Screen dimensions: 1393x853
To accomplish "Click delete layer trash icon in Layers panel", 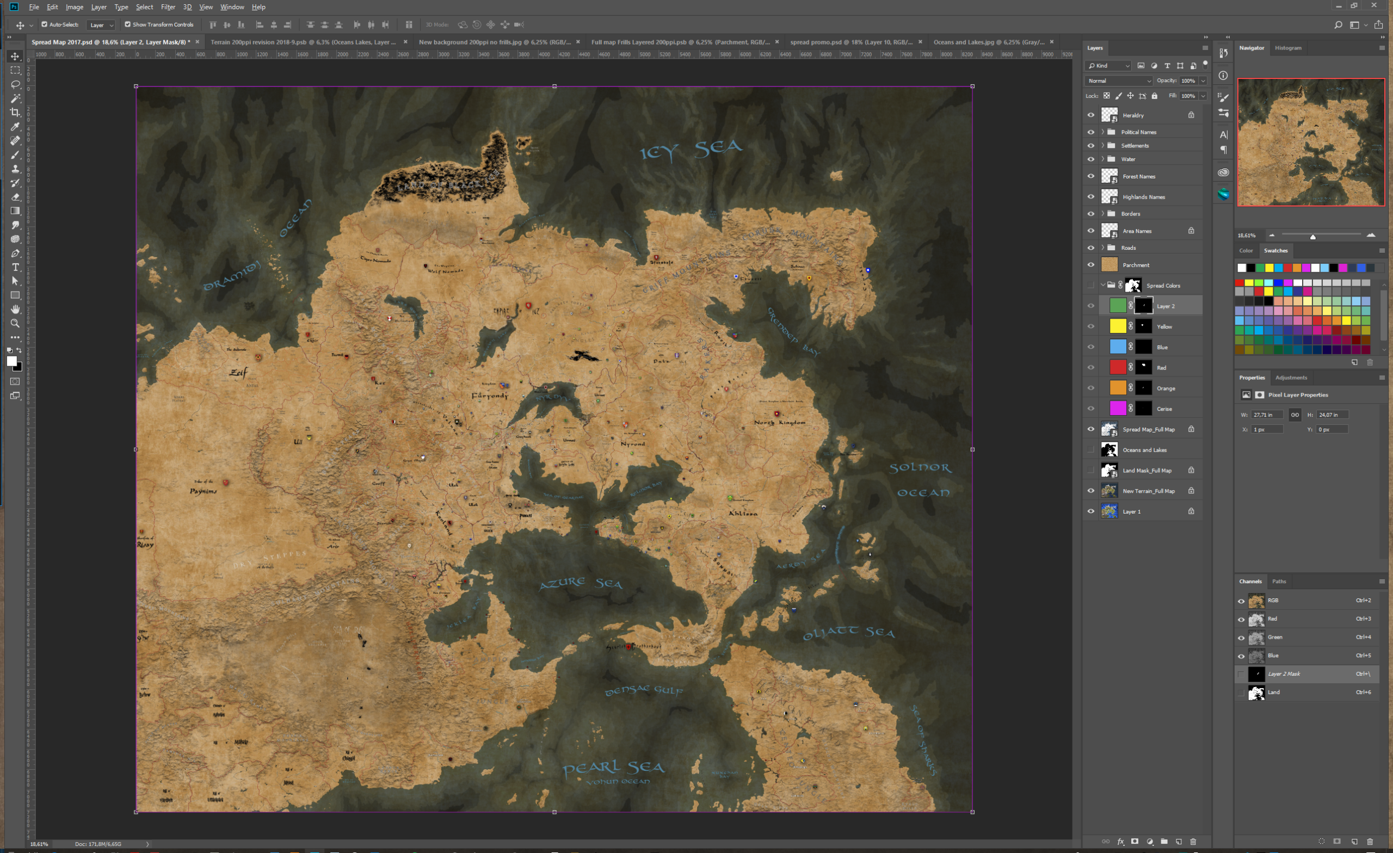I will [1193, 841].
